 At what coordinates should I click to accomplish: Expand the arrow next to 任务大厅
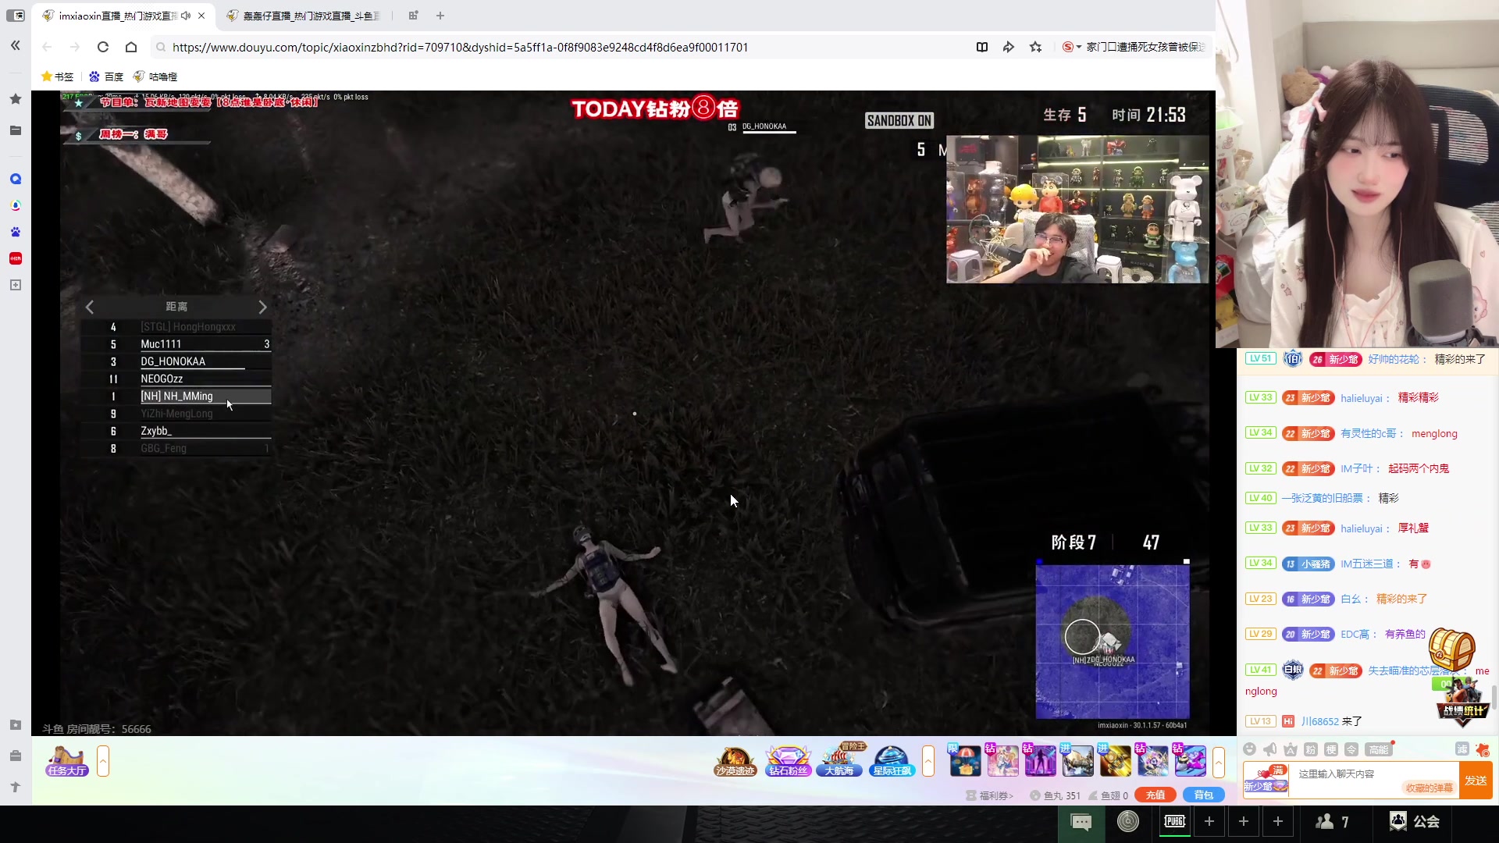tap(103, 761)
